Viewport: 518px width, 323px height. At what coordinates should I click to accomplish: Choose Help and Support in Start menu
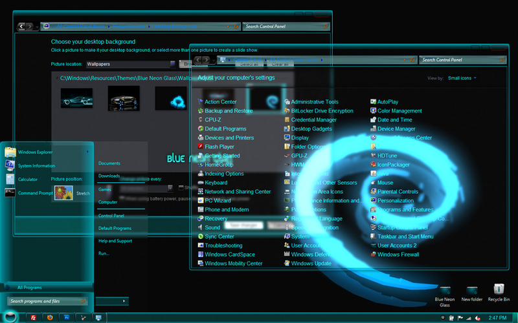click(x=115, y=241)
